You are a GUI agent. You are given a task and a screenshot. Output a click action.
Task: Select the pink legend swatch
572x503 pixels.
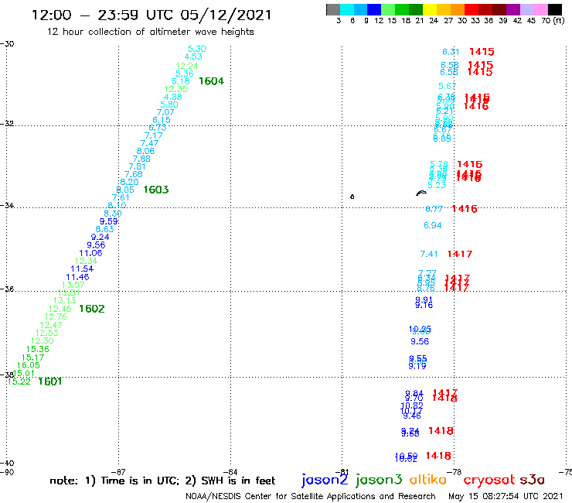pos(540,9)
